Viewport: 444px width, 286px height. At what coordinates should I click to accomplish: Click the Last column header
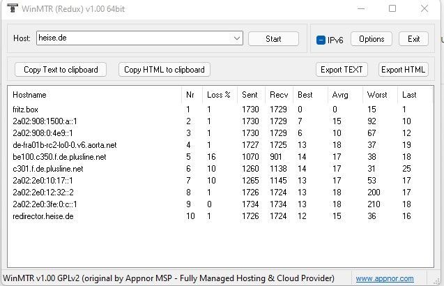(x=415, y=95)
